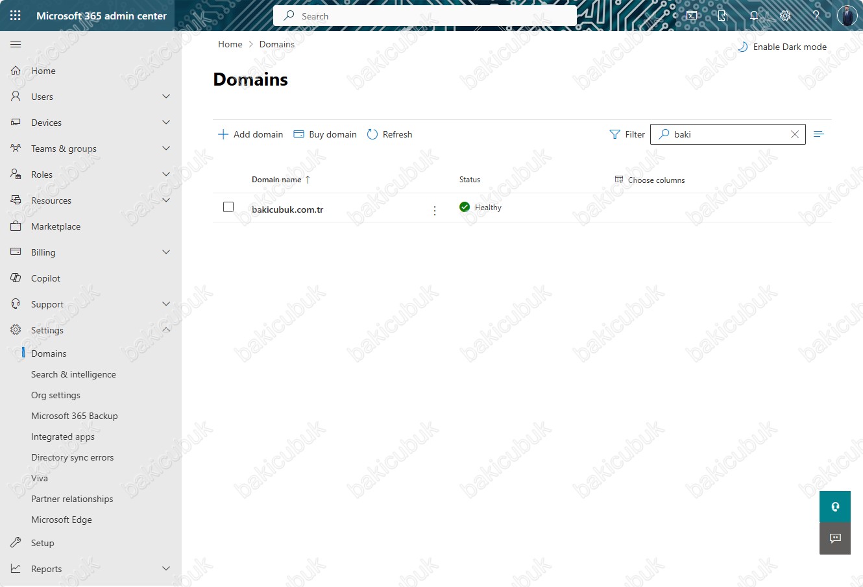Click the Add domain button
The image size is (863, 587).
point(250,134)
